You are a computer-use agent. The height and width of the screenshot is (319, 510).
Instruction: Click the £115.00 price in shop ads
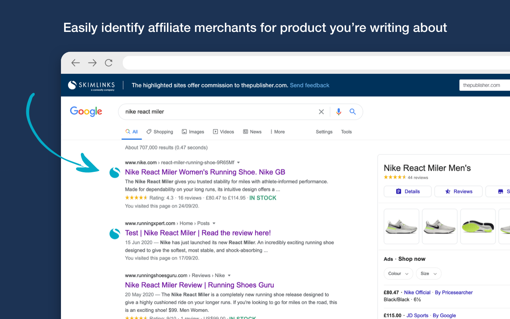[392, 315]
